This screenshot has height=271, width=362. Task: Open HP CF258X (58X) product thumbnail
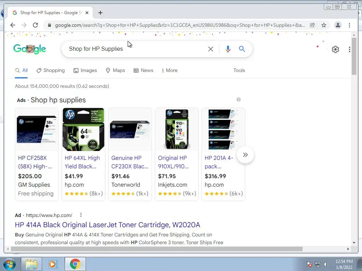pos(37,130)
